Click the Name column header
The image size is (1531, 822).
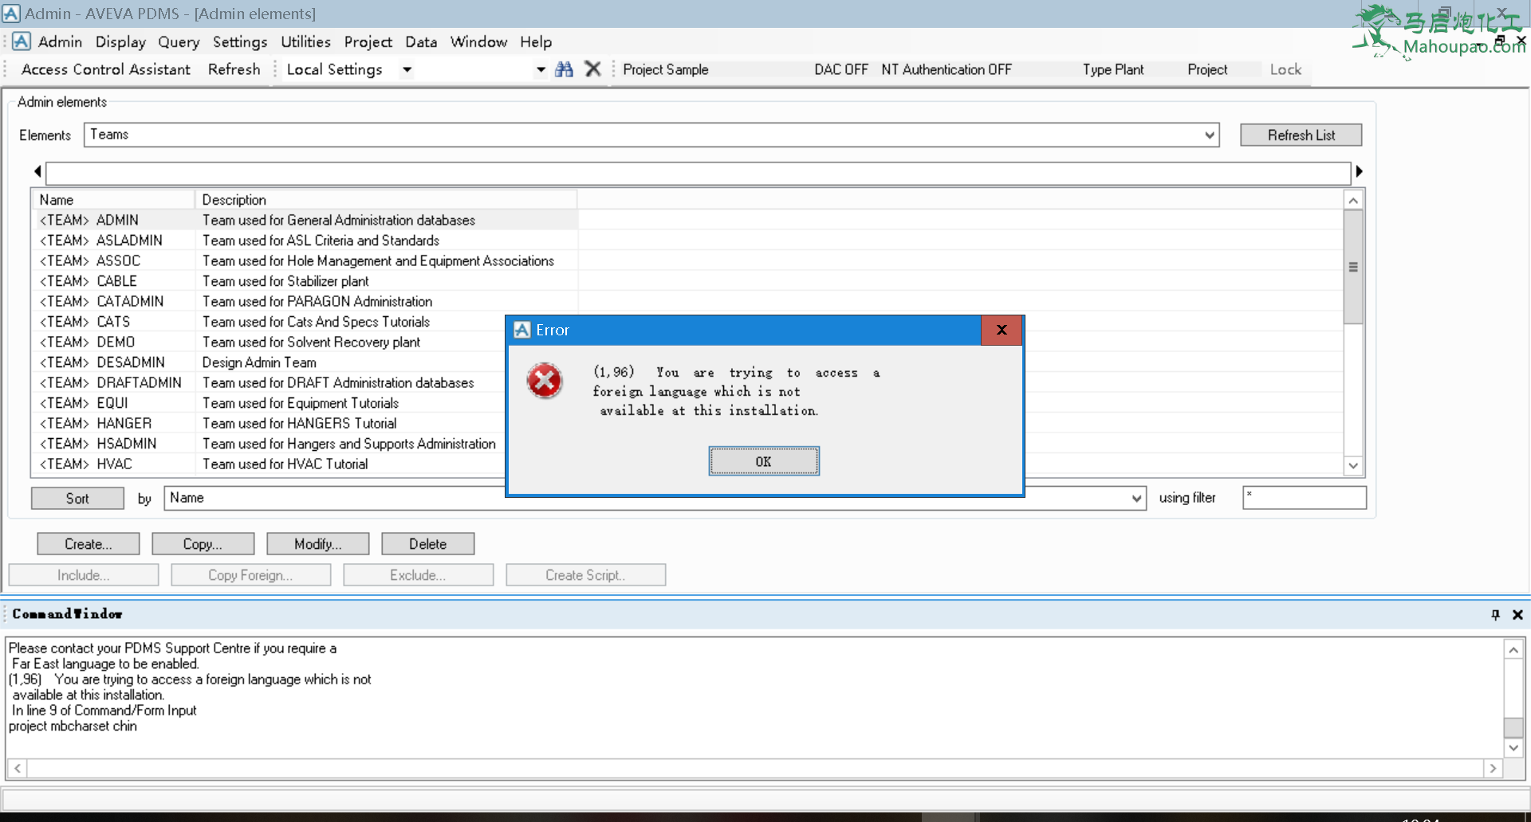114,200
